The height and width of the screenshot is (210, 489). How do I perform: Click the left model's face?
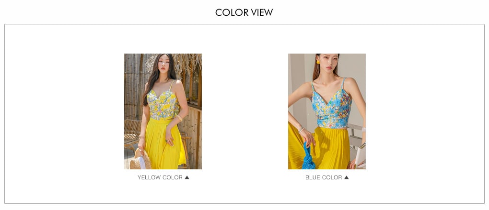pos(164,64)
